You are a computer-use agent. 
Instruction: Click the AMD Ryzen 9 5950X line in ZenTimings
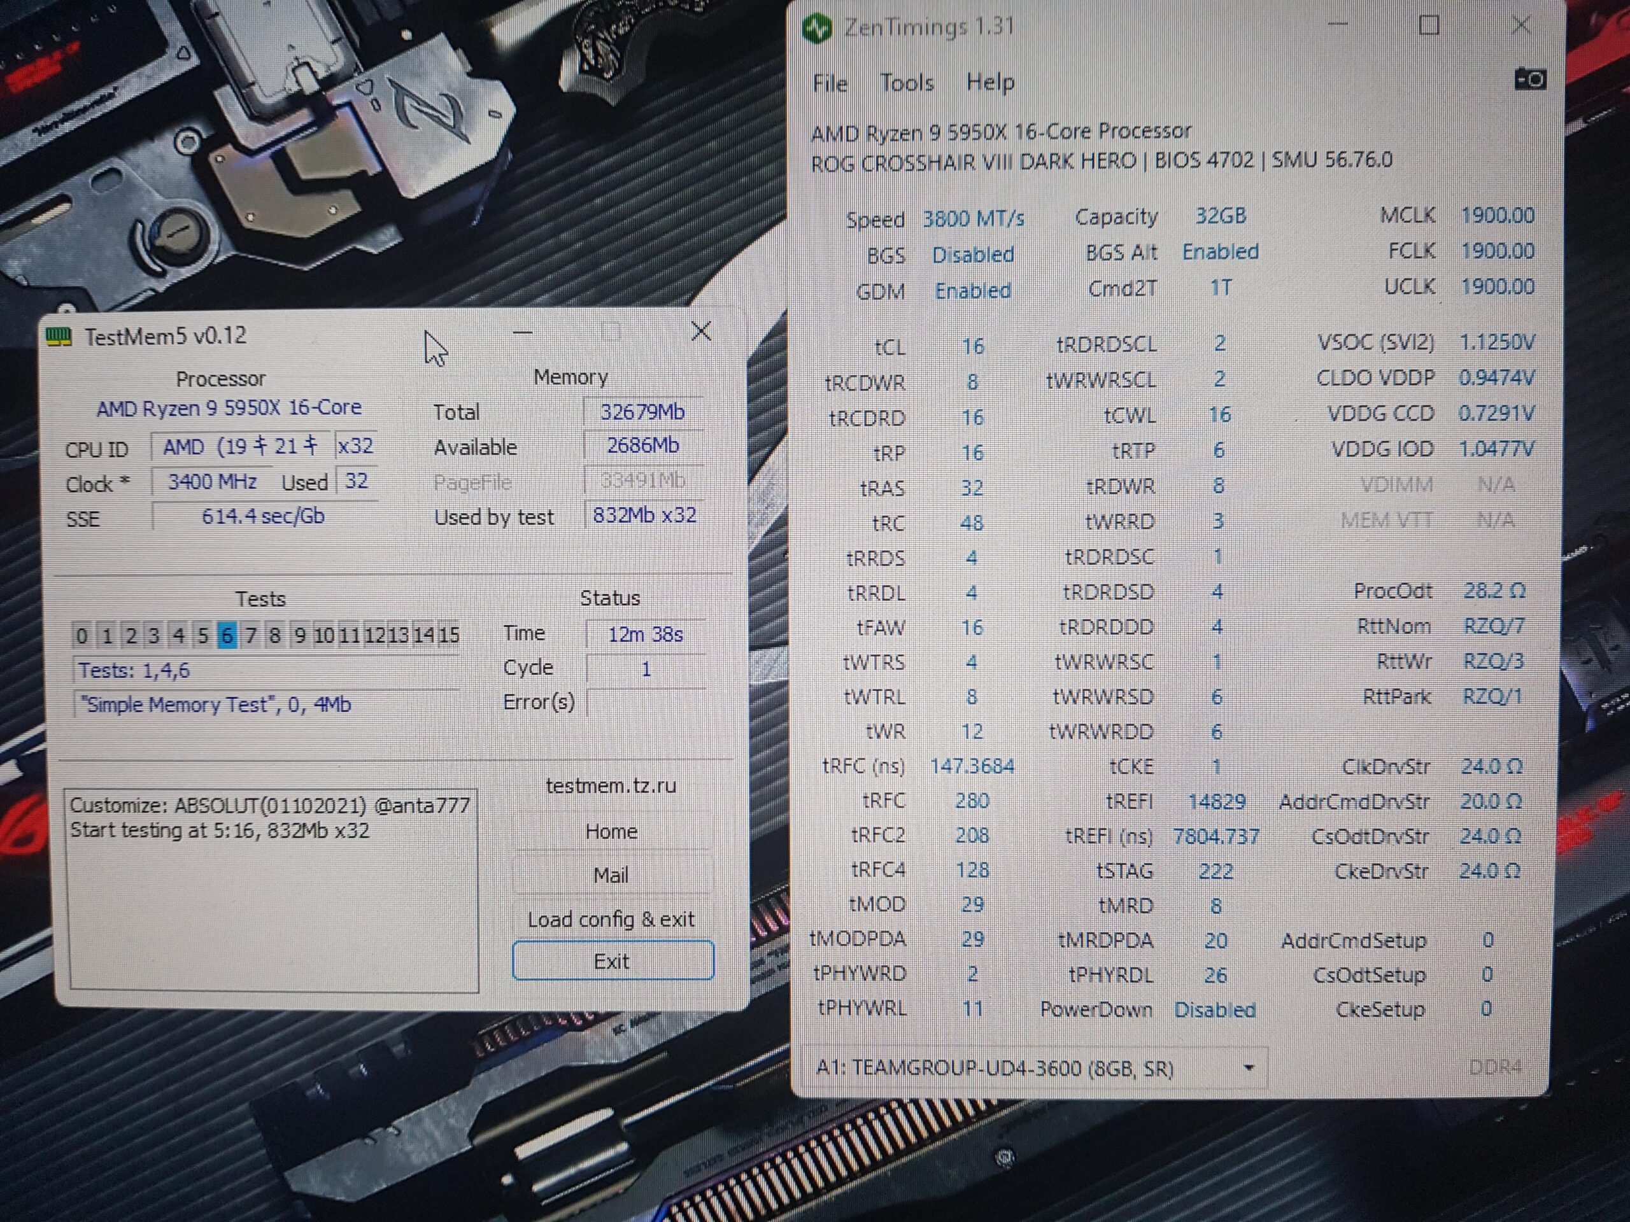1001,132
